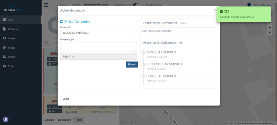Viewport: 277px width, 125px height.
Task: Click the Locais globe icon
Action: (x=4, y=48)
